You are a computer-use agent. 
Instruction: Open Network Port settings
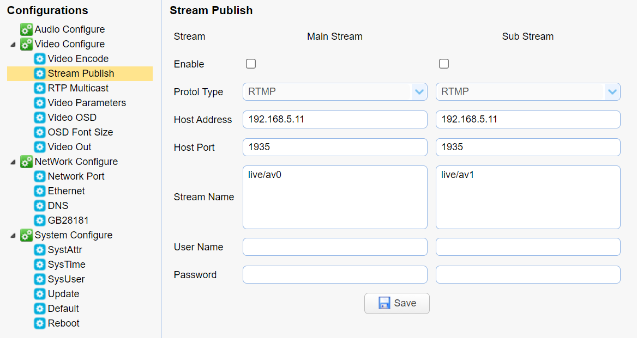76,176
